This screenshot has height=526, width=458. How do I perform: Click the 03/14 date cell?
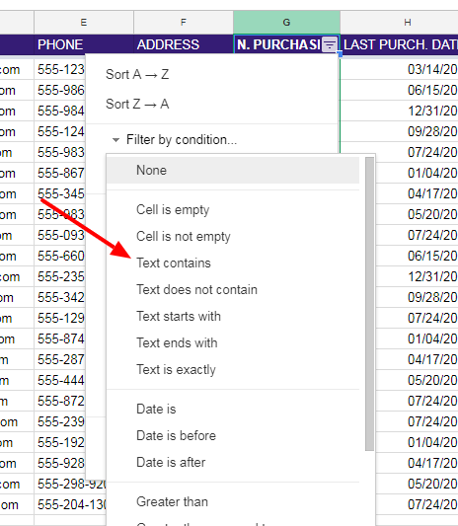point(400,69)
